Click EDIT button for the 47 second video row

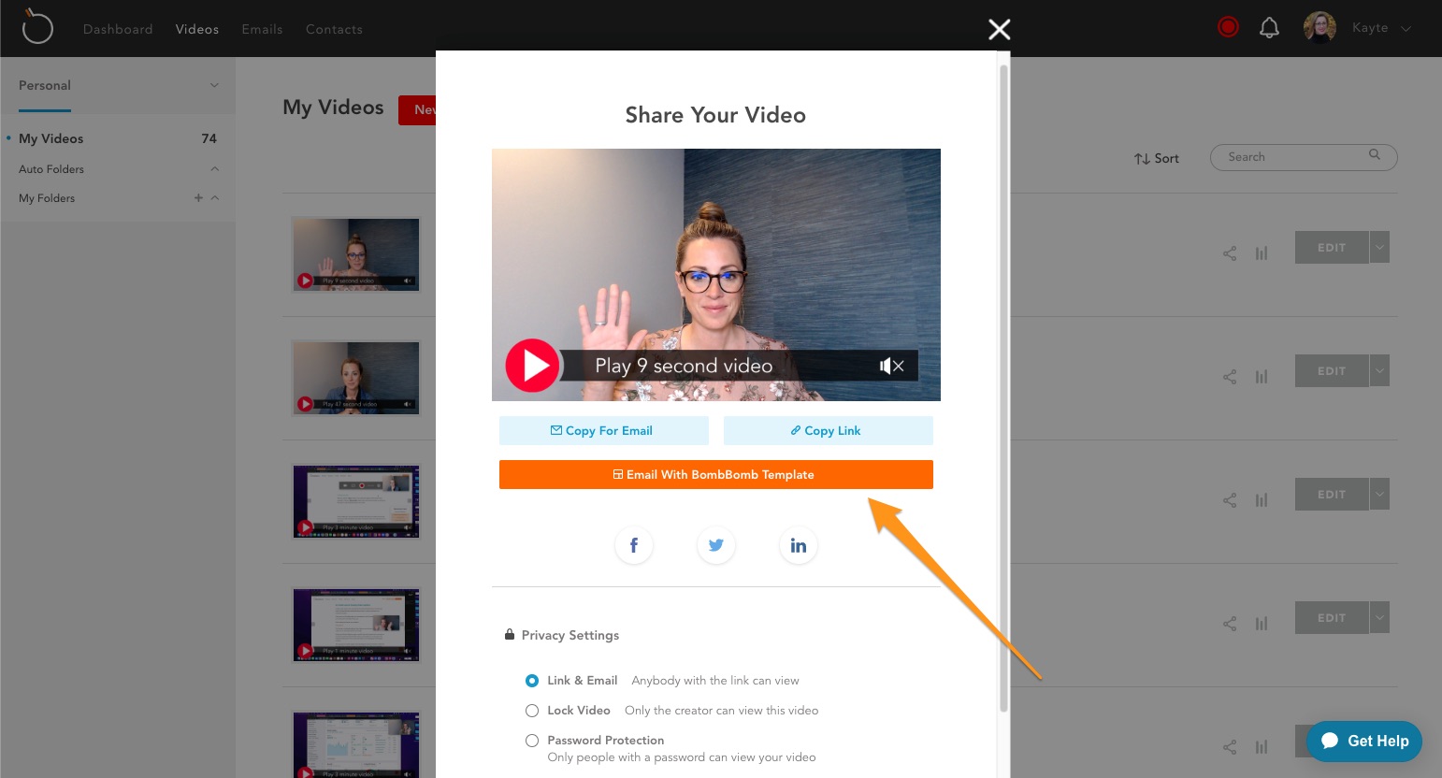click(x=1332, y=371)
